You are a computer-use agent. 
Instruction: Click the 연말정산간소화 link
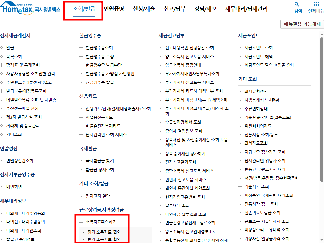[x=20, y=161]
